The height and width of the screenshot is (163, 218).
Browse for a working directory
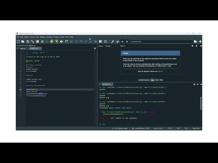tap(195, 41)
